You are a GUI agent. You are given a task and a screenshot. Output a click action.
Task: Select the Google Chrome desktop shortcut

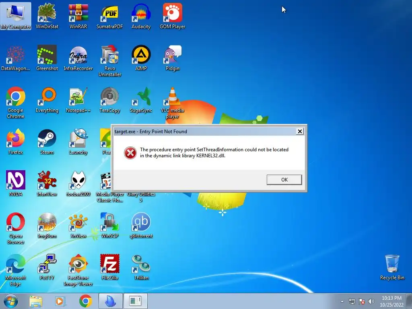(16, 103)
